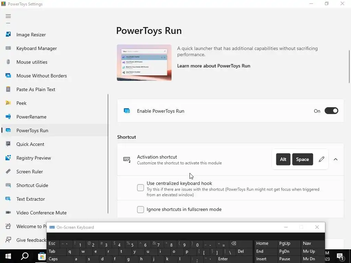Click the Peek magnifier icon

point(8,103)
